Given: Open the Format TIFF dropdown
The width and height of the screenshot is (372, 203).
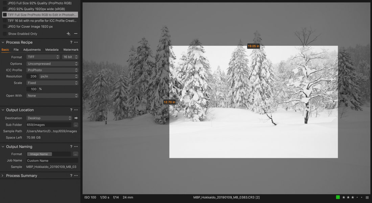Looking at the screenshot, I should 43,57.
